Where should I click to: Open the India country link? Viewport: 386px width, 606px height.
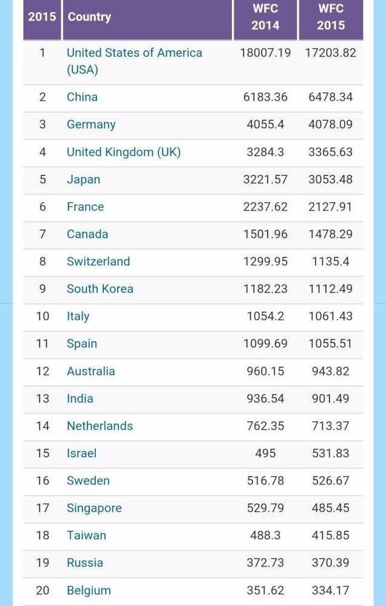(80, 398)
